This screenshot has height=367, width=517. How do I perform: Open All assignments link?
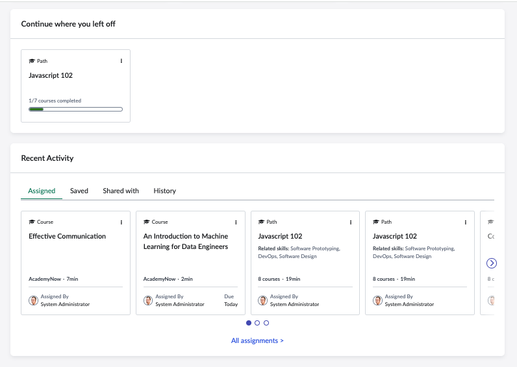[x=257, y=340]
